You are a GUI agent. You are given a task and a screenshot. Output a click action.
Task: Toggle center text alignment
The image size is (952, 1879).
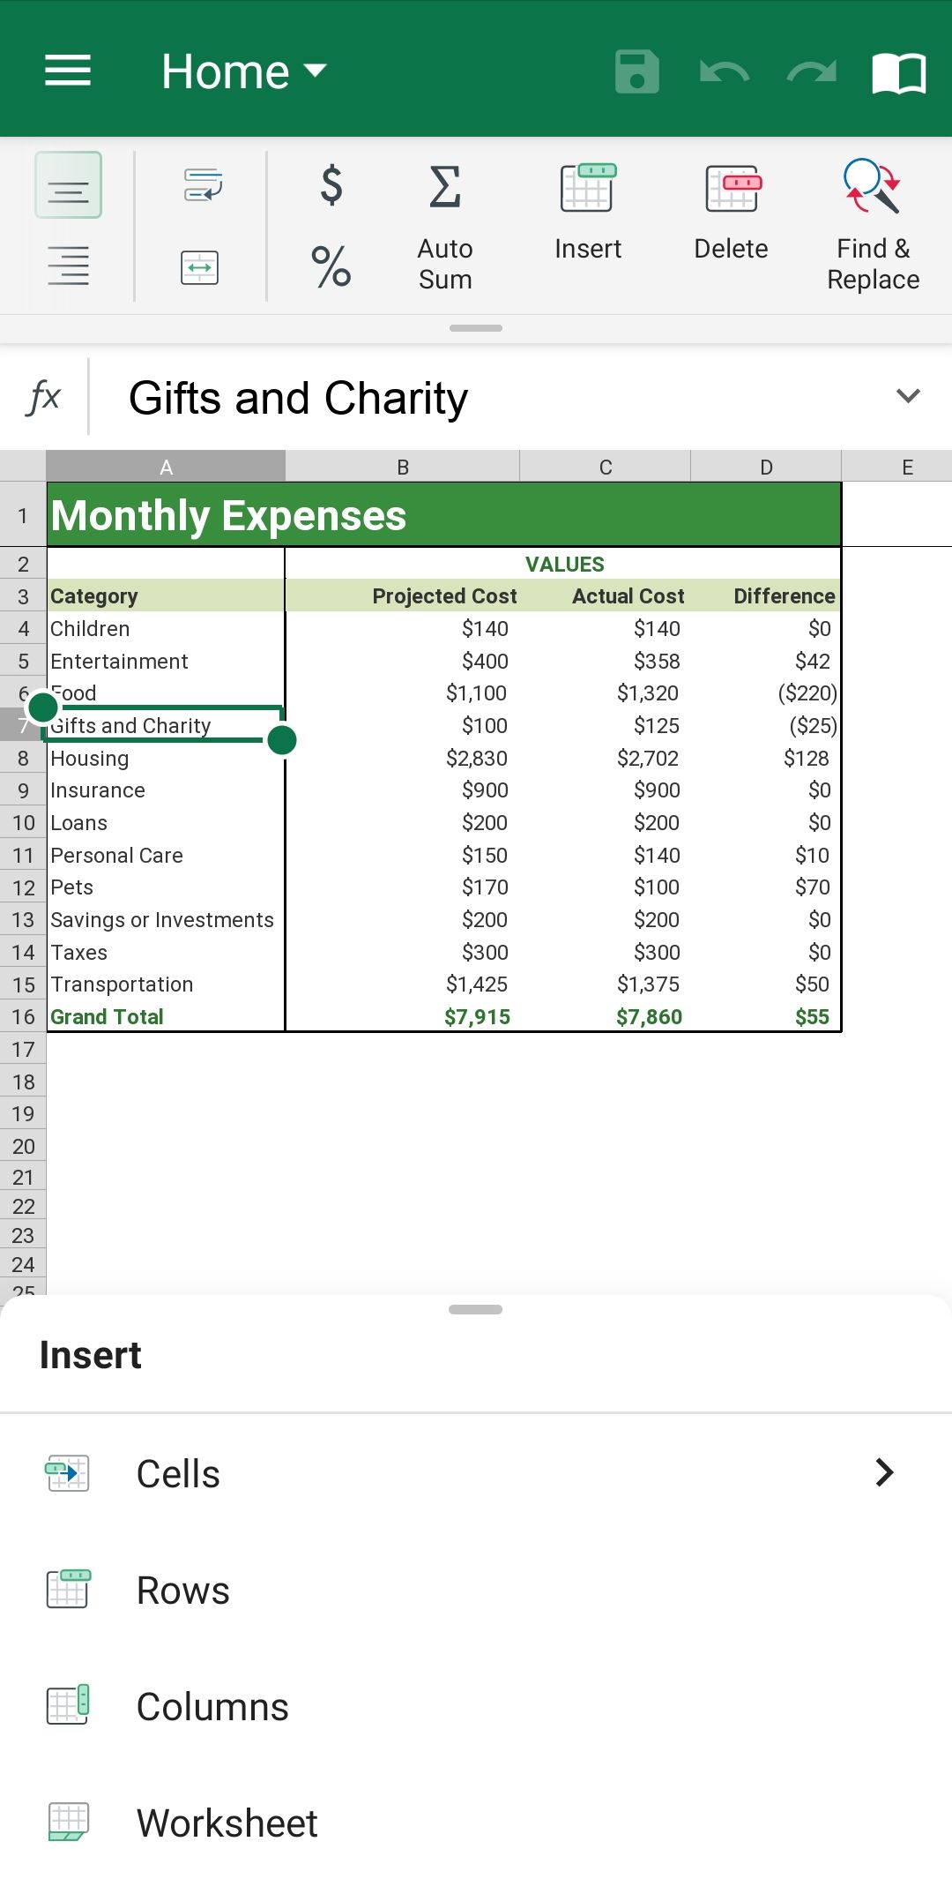click(68, 185)
